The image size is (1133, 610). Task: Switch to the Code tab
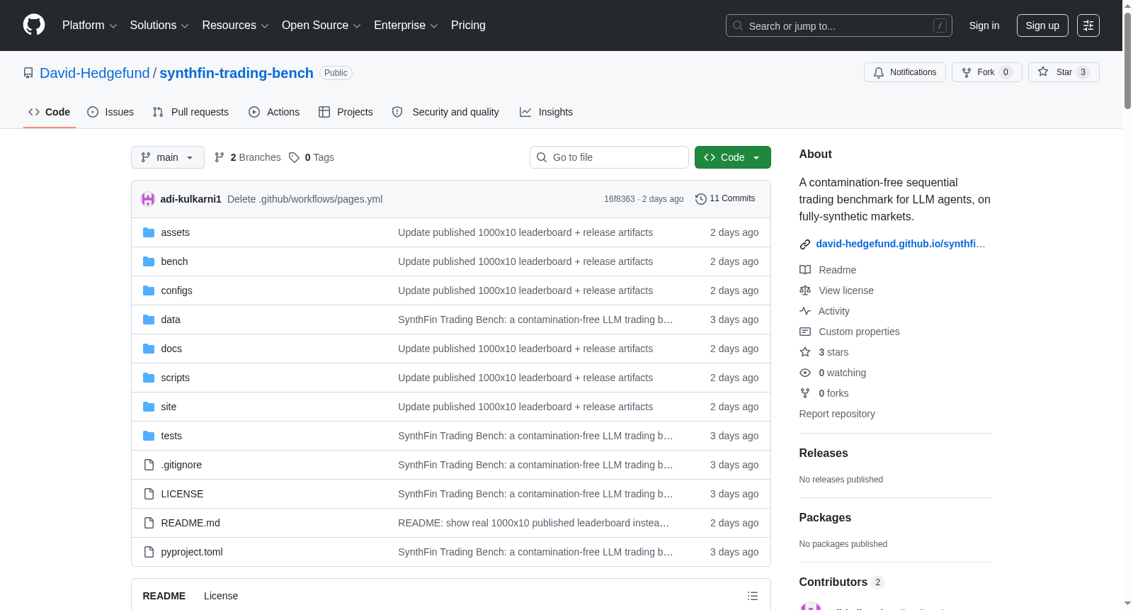click(50, 112)
